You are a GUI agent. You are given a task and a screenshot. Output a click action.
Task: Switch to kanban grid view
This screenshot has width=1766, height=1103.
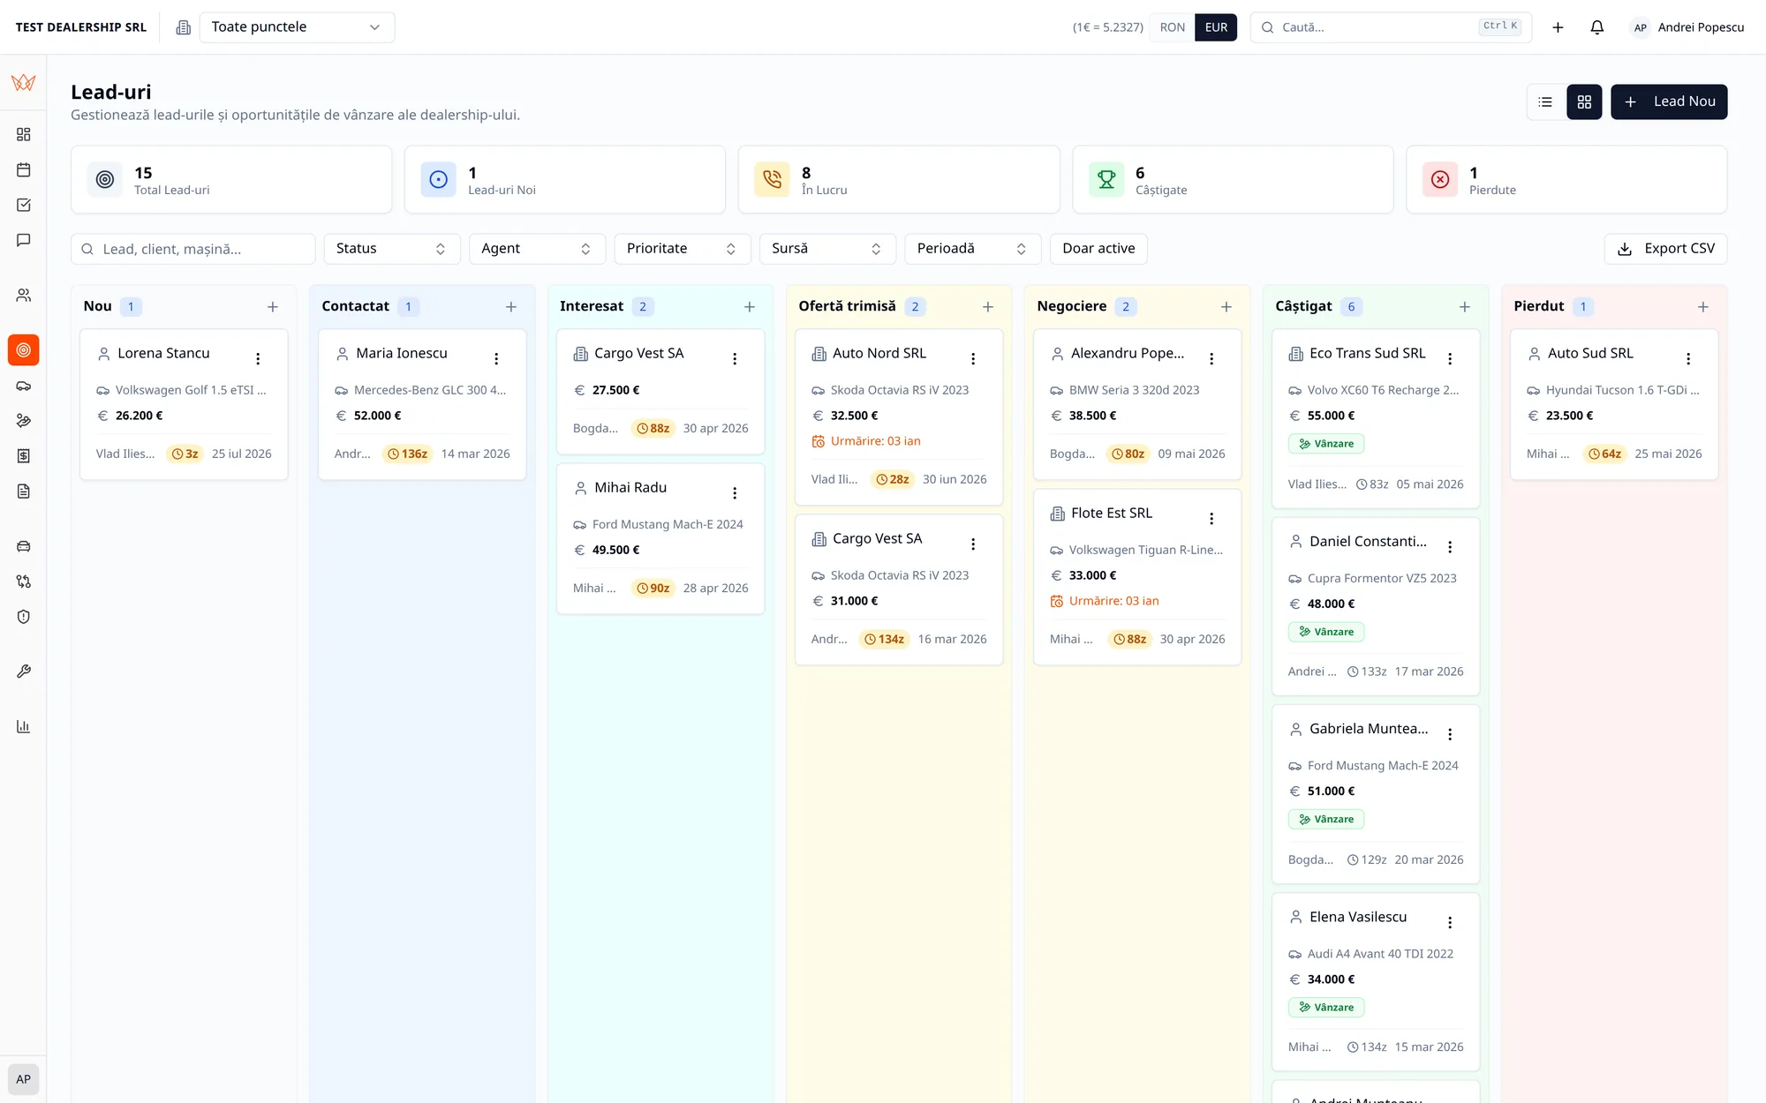(1584, 101)
